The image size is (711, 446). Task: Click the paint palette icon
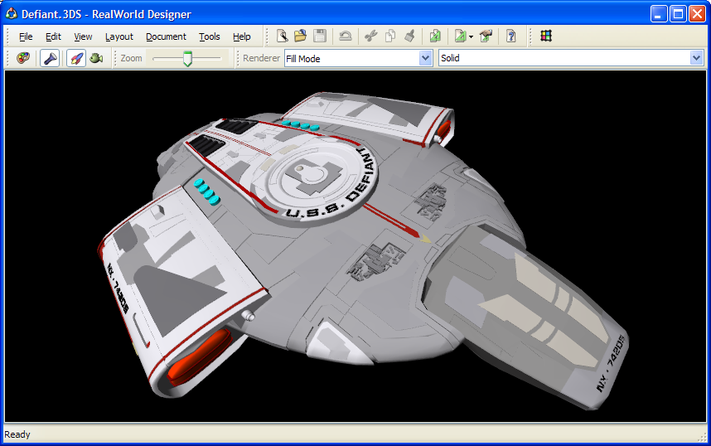click(23, 58)
